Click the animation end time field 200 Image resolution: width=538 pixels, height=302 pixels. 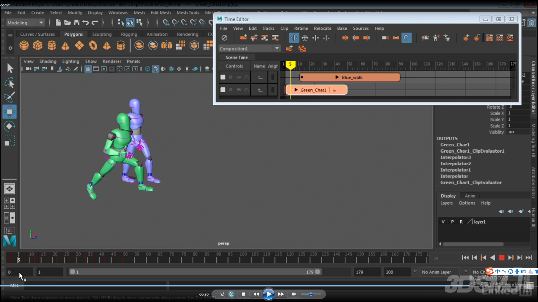pos(397,272)
